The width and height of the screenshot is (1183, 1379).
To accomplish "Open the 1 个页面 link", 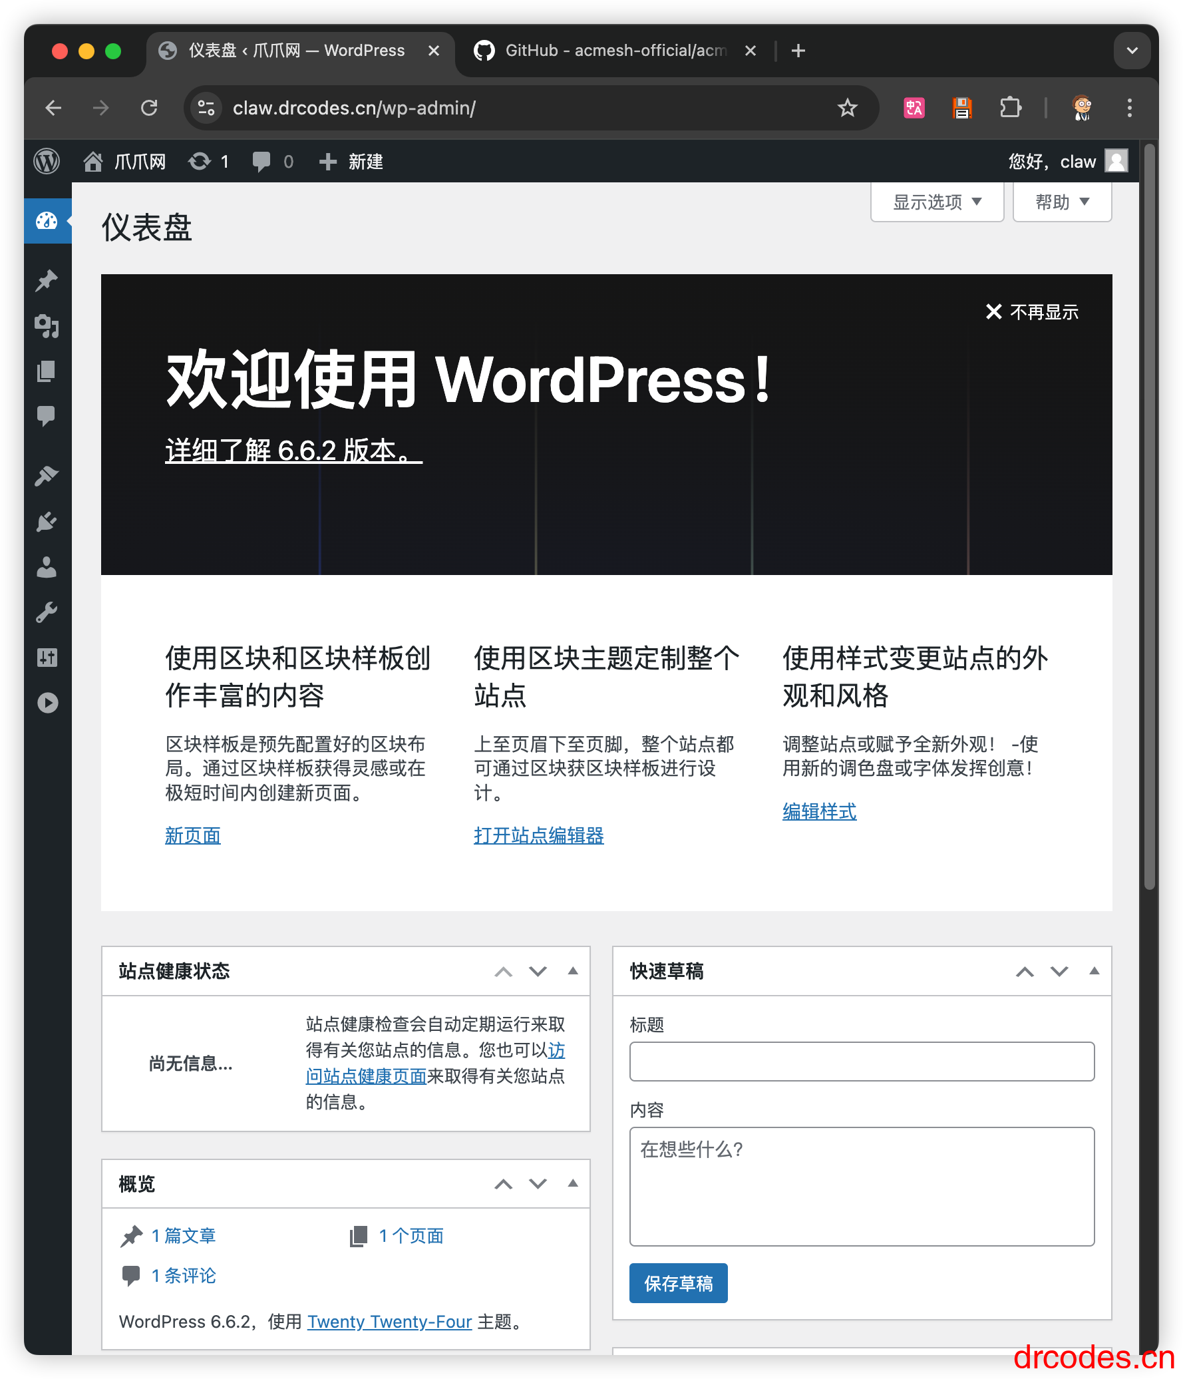I will point(411,1236).
